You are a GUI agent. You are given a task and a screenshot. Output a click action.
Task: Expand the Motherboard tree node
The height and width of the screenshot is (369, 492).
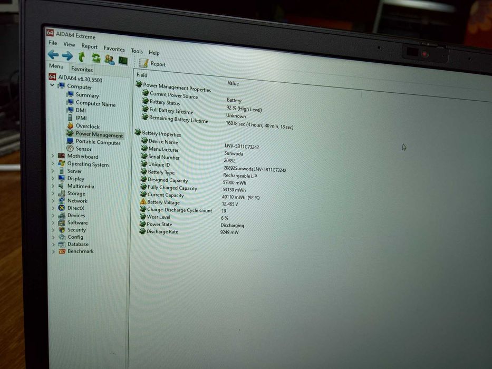click(x=53, y=156)
